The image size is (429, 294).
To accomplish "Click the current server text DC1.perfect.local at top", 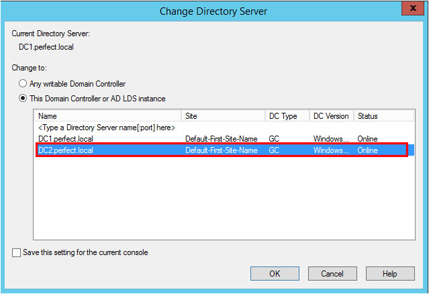I will point(46,47).
